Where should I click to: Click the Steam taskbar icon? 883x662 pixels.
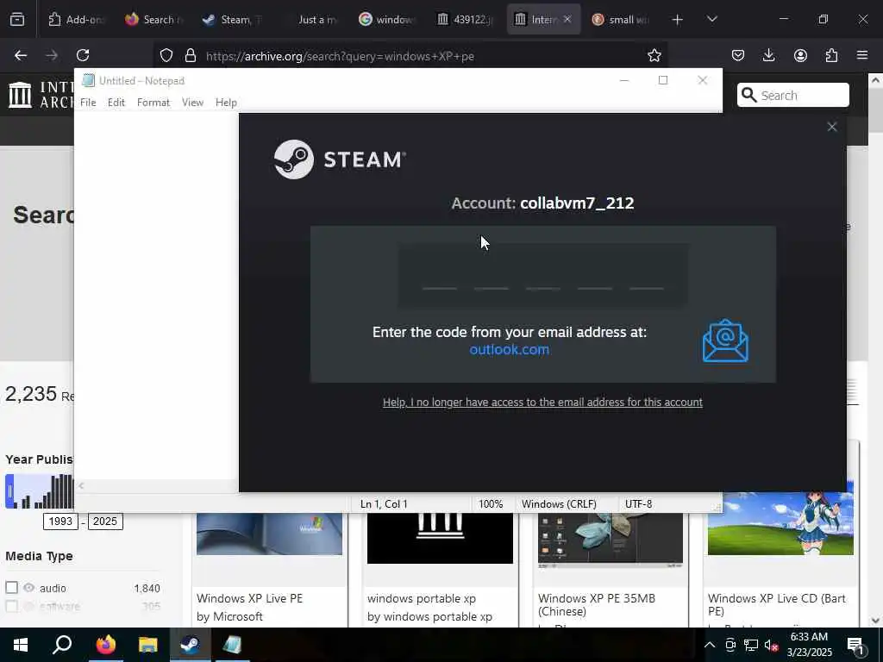tap(191, 645)
